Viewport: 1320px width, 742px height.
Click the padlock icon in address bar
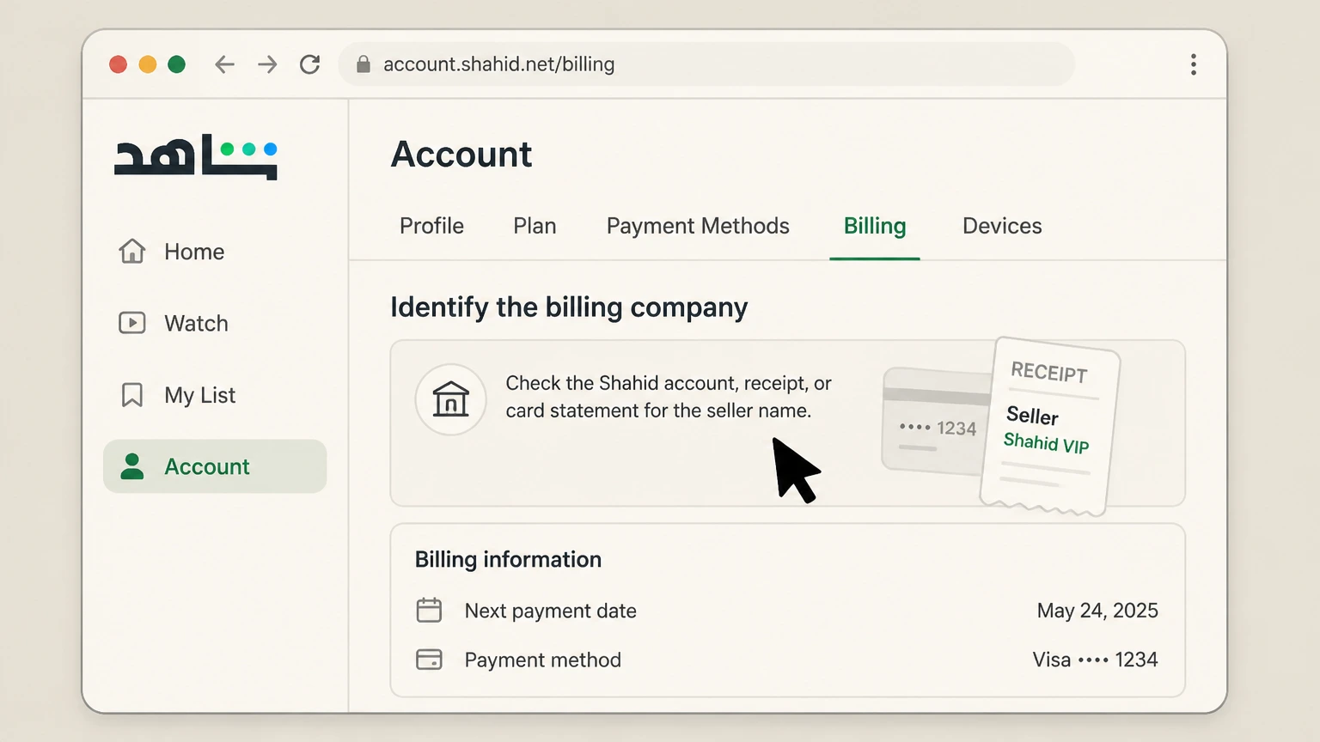pos(364,64)
